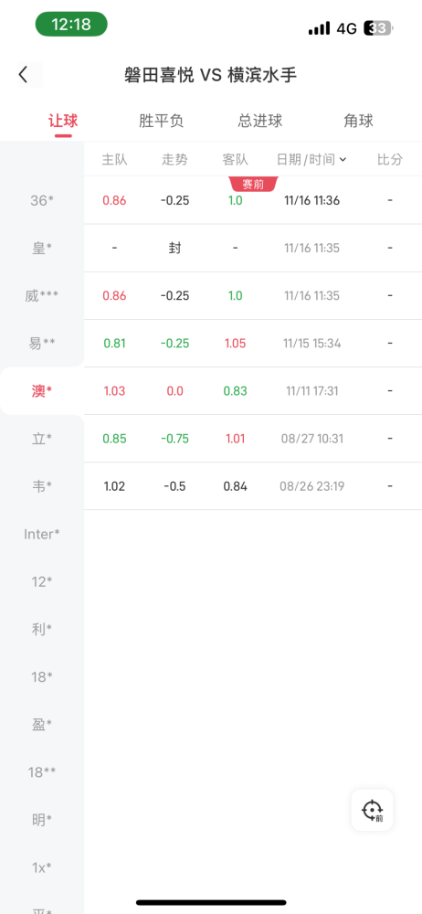Screen dimensions: 422x914
Task: Select bookmaker 皇* in sidebar
Action: coord(42,249)
